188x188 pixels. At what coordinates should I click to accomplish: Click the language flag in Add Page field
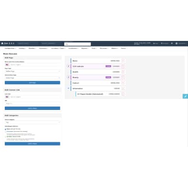7,65
